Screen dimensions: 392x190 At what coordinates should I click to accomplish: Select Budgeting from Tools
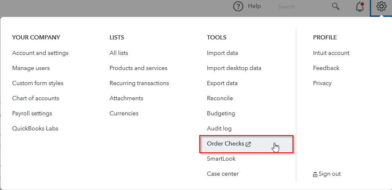click(221, 113)
